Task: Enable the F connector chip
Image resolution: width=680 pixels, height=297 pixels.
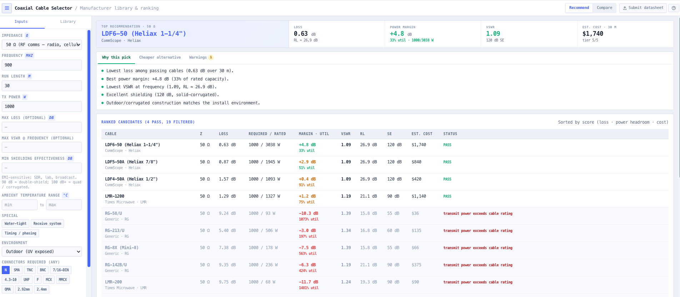Action: pyautogui.click(x=38, y=280)
